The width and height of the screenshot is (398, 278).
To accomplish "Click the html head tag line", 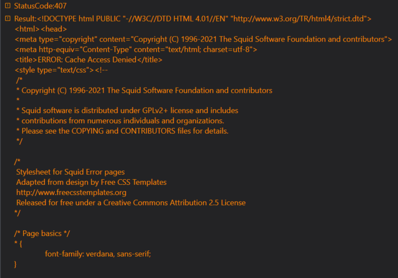I will (41, 29).
